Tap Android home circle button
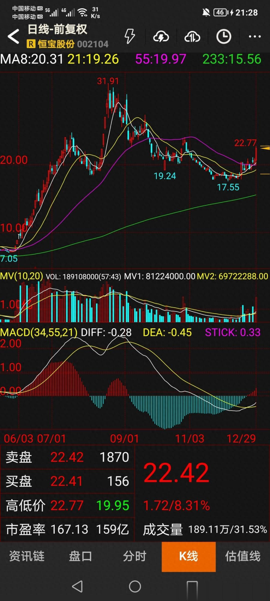The height and width of the screenshot is (601, 270). coord(135,586)
